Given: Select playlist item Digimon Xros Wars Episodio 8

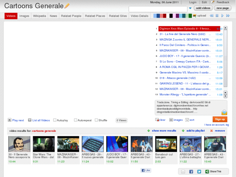Looking at the screenshot, I should (x=189, y=29).
